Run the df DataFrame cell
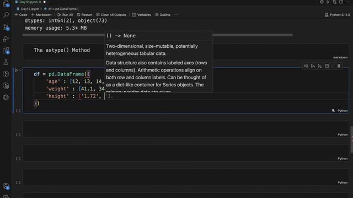Image resolution: width=353 pixels, height=198 pixels. [16, 70]
